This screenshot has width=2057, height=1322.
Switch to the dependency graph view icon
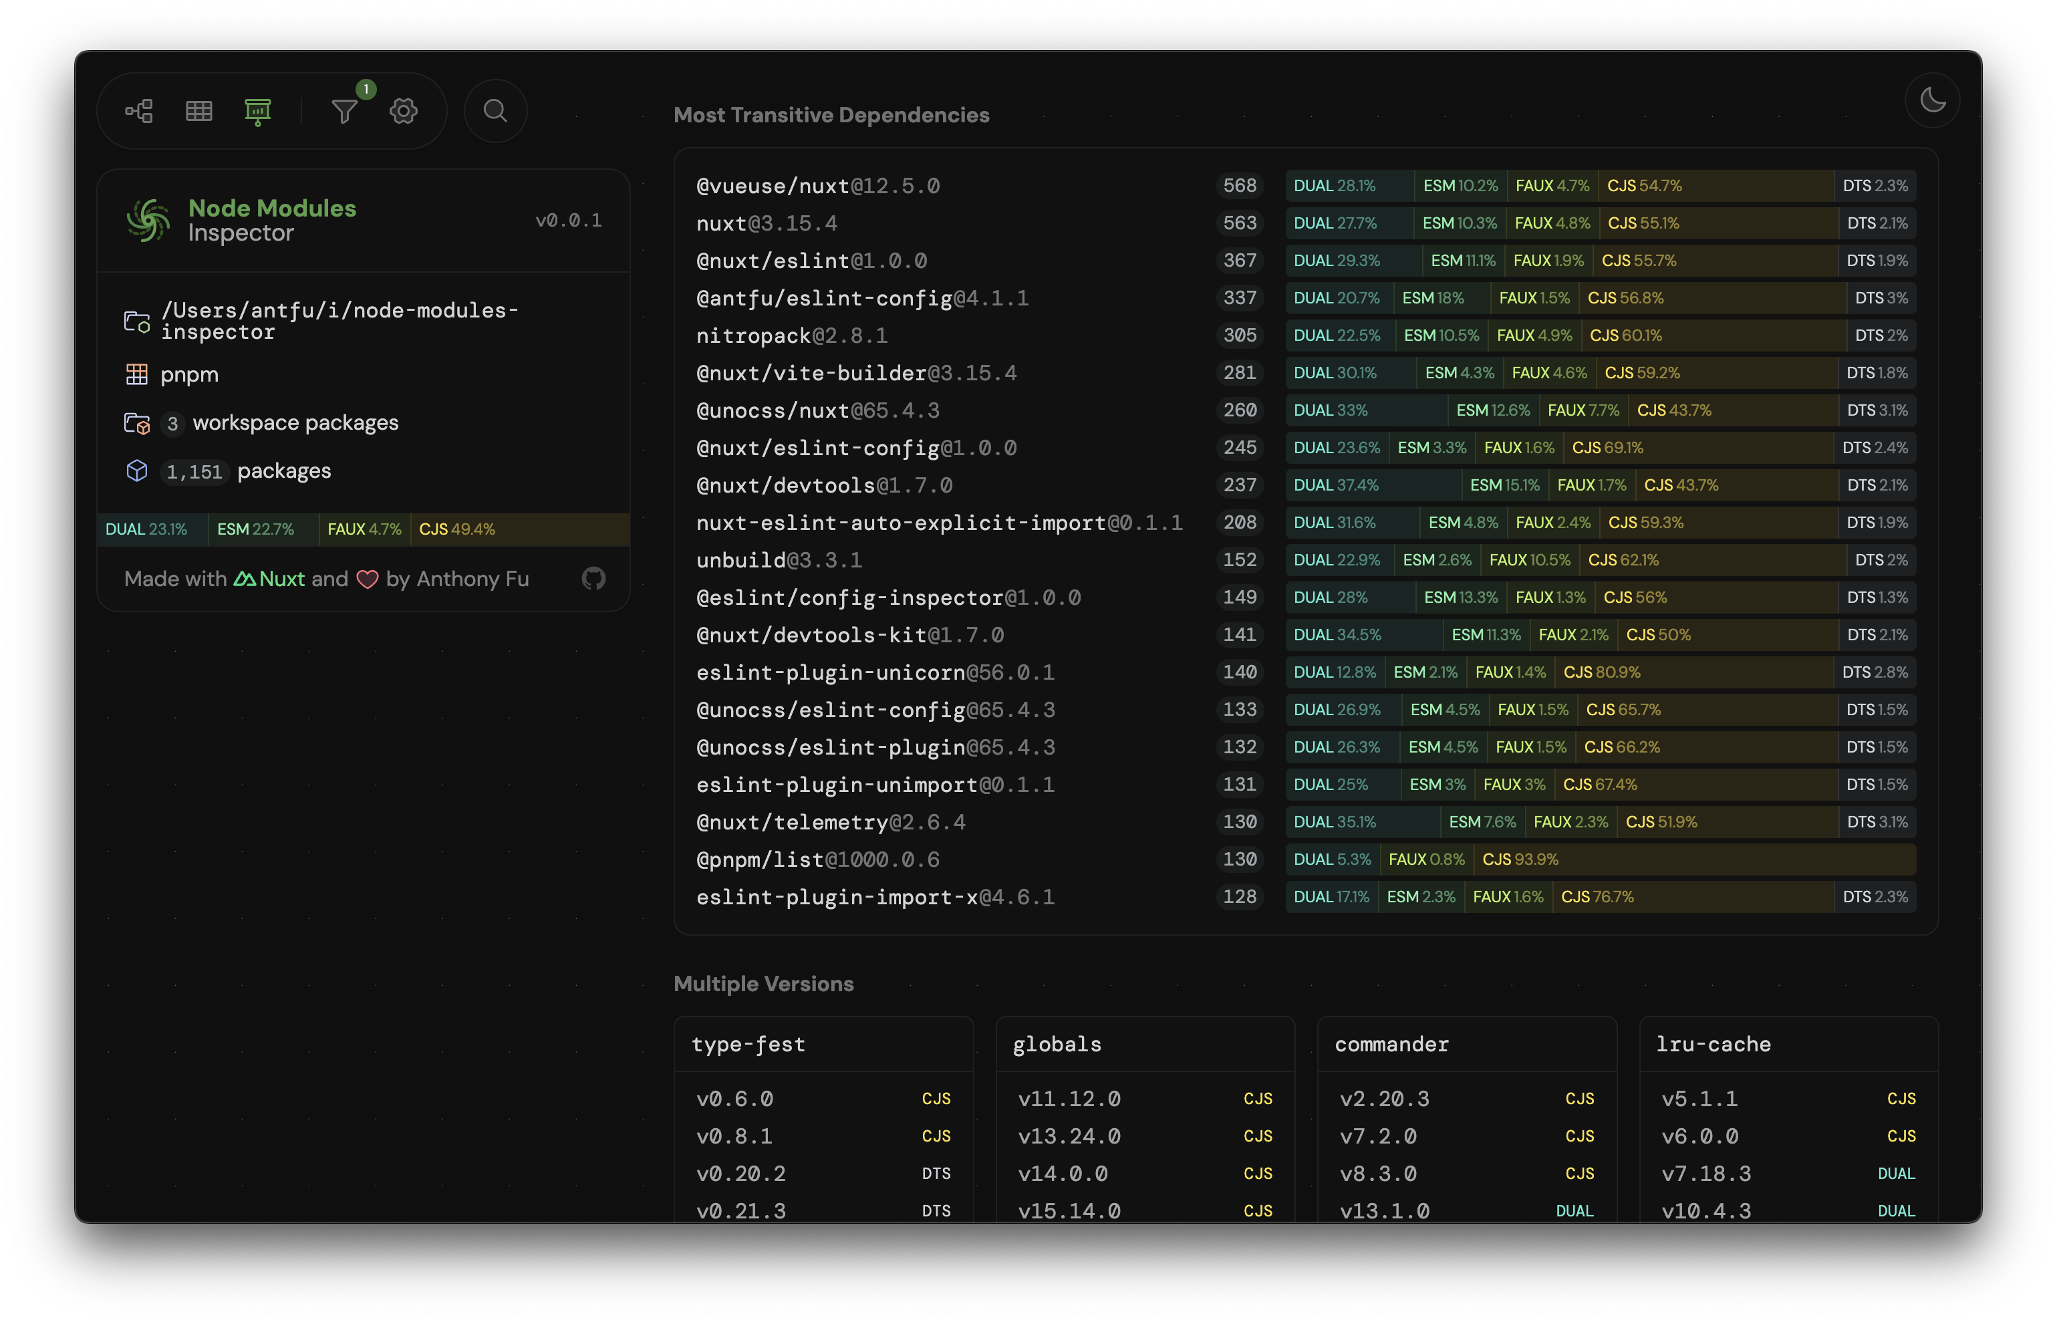[139, 111]
